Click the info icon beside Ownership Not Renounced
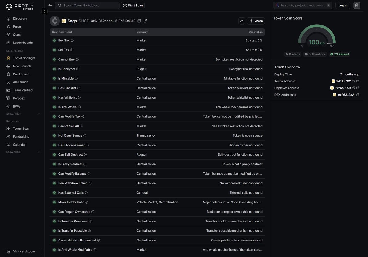Screen dimensions: 368x257 98,240
